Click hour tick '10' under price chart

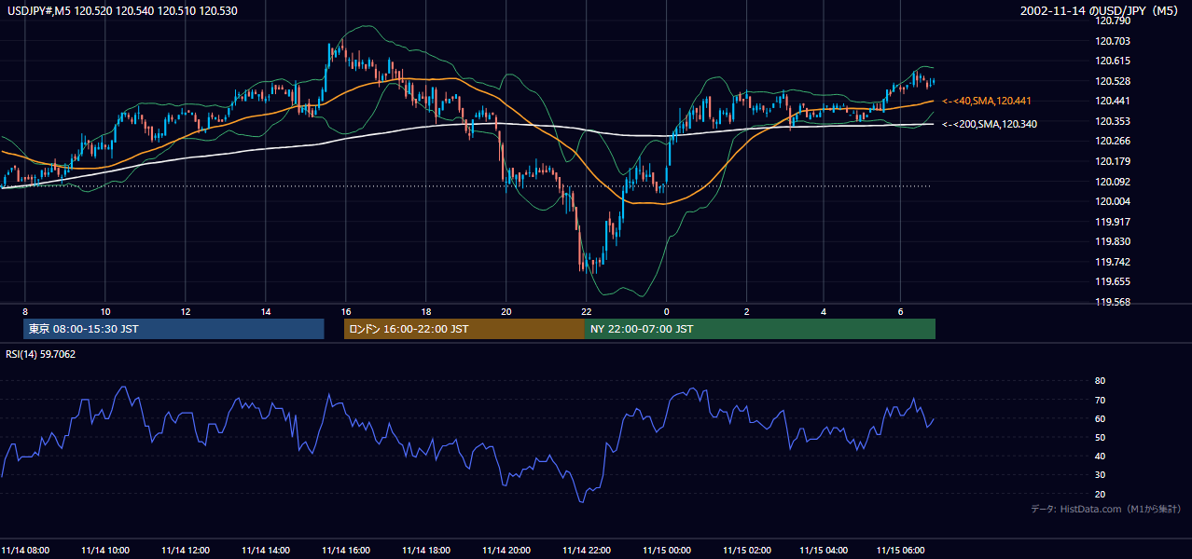coord(105,311)
